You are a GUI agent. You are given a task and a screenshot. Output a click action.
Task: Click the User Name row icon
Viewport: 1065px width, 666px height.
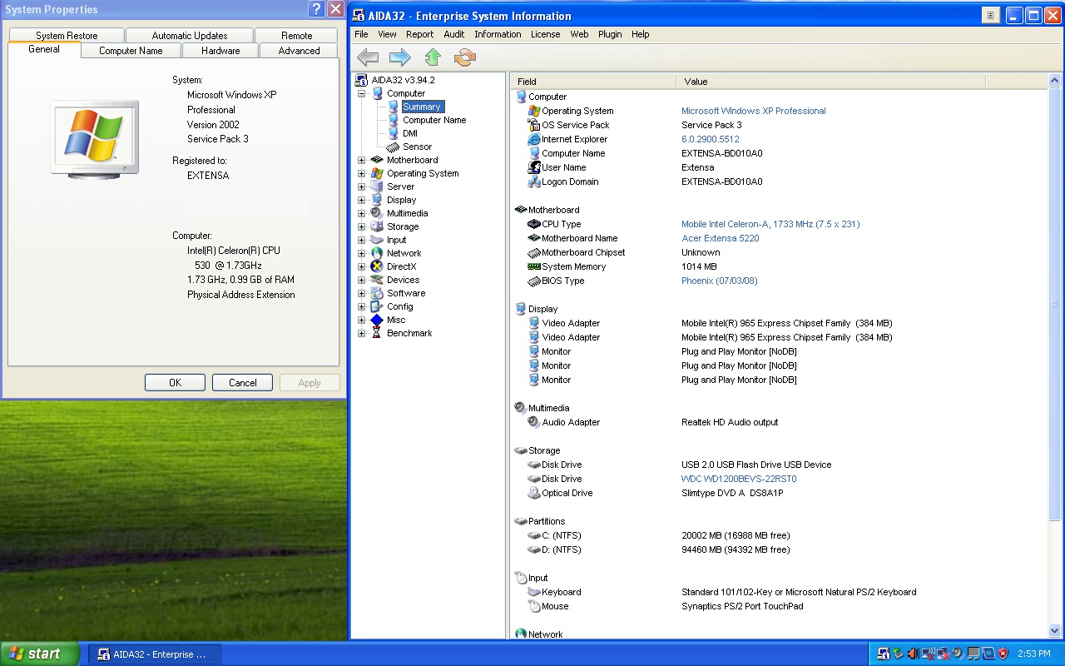click(534, 167)
